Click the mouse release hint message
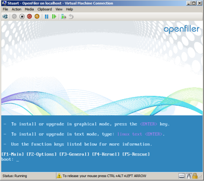The height and width of the screenshot is (181, 204). click(104, 176)
